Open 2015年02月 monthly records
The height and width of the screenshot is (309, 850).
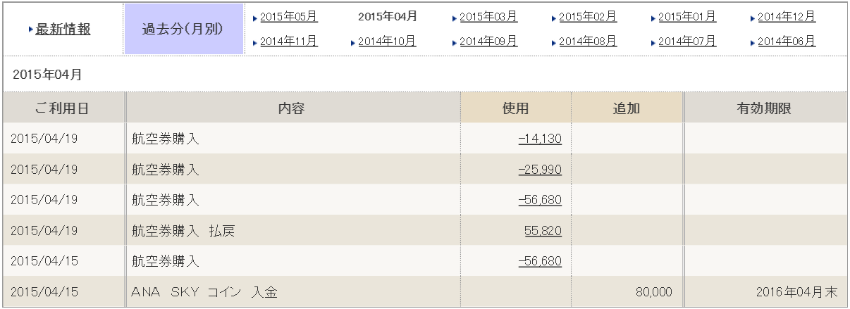pyautogui.click(x=588, y=16)
